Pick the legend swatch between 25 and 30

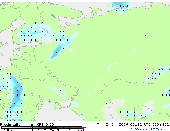click(x=54, y=128)
